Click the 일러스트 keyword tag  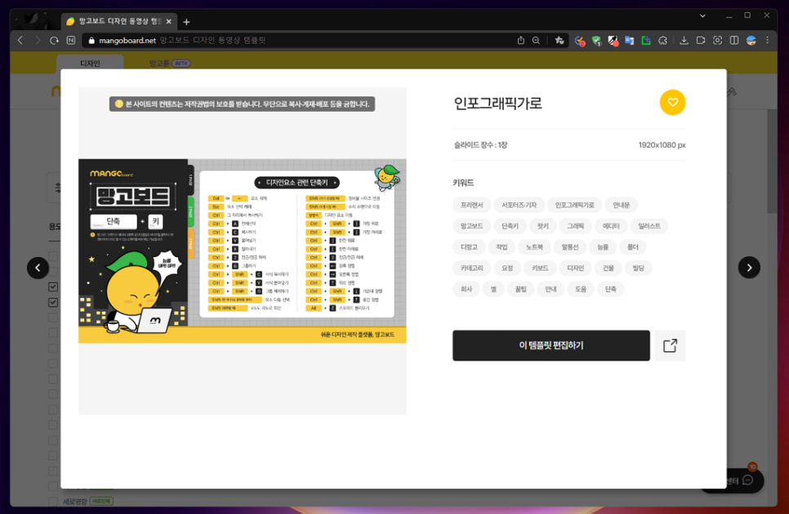tap(649, 226)
